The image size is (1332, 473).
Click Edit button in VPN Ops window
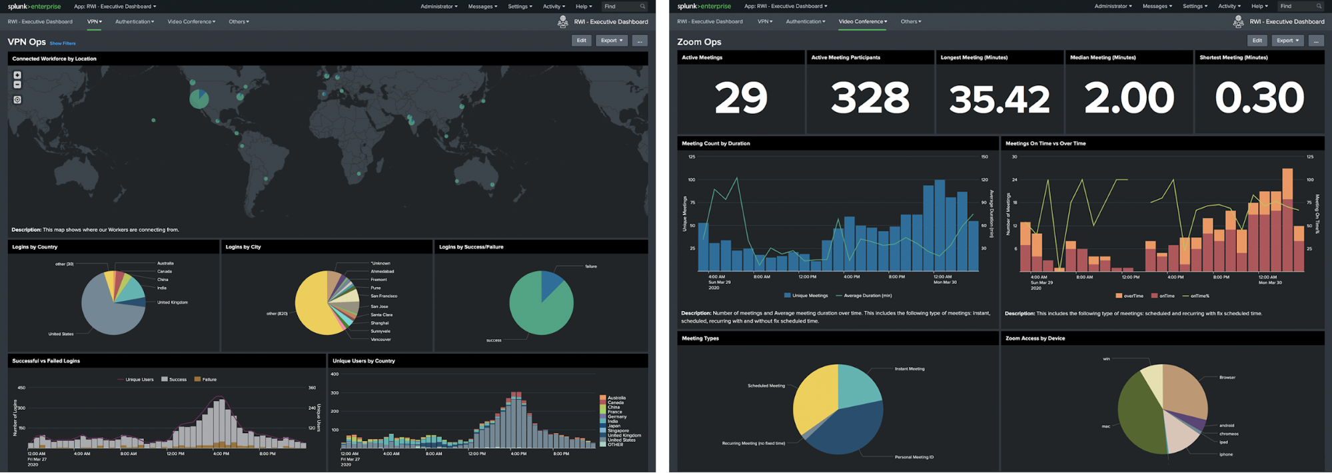(x=582, y=41)
